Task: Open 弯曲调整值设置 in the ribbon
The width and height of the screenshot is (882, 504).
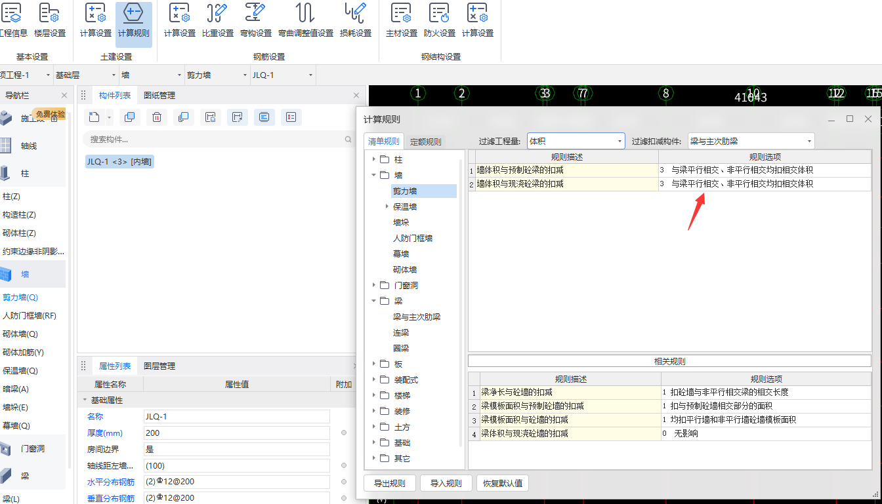Action: pos(306,21)
